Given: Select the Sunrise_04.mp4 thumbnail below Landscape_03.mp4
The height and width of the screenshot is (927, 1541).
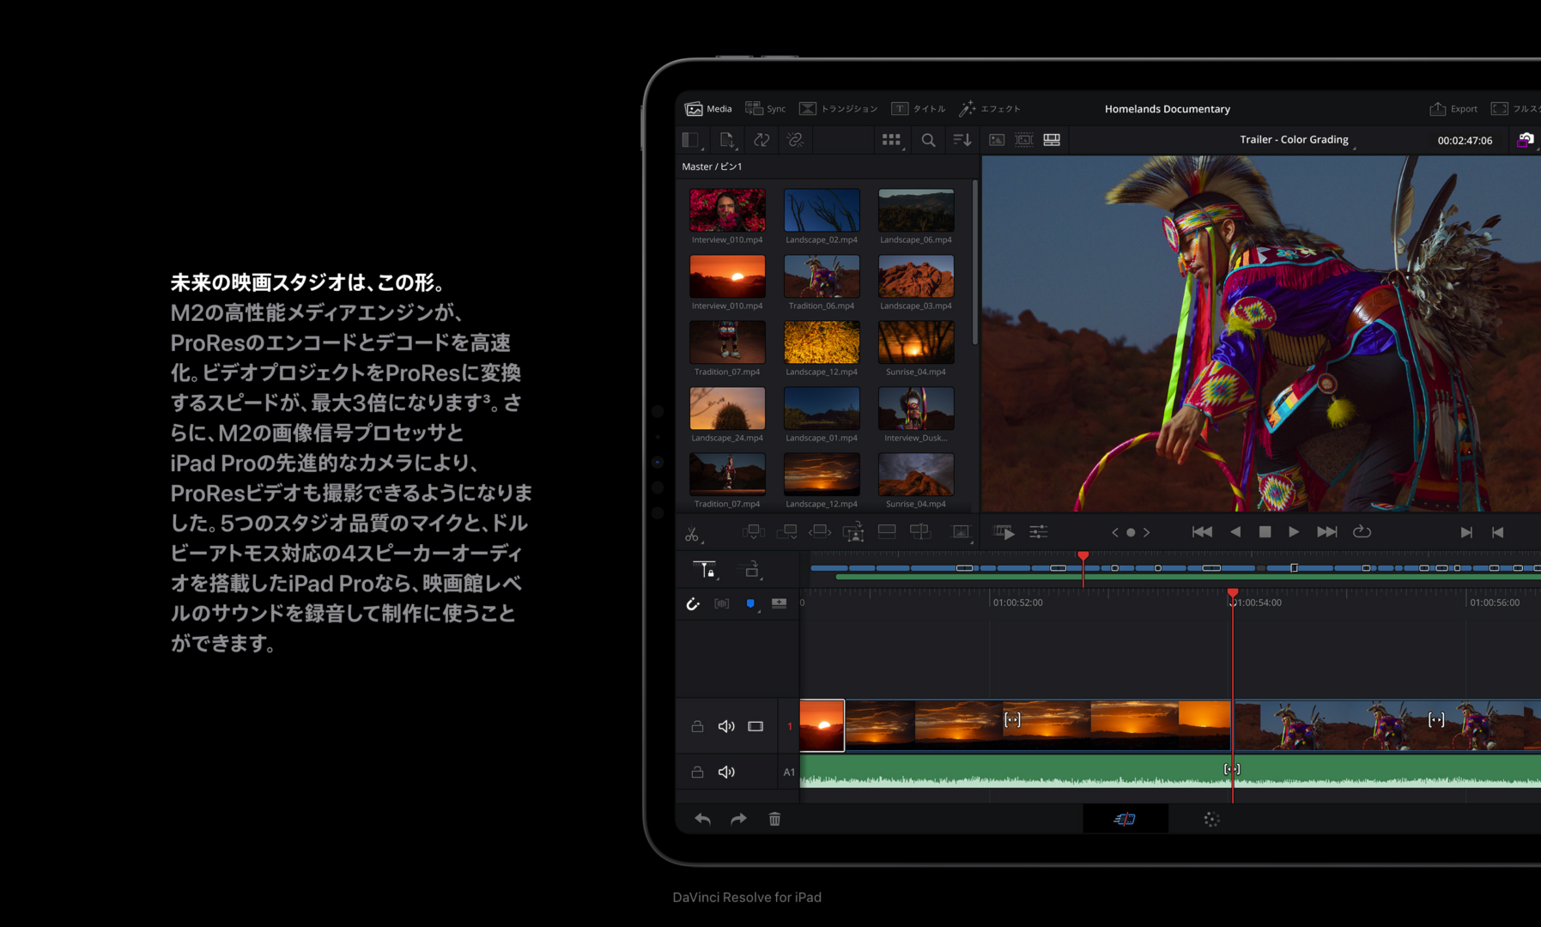Looking at the screenshot, I should 916,342.
